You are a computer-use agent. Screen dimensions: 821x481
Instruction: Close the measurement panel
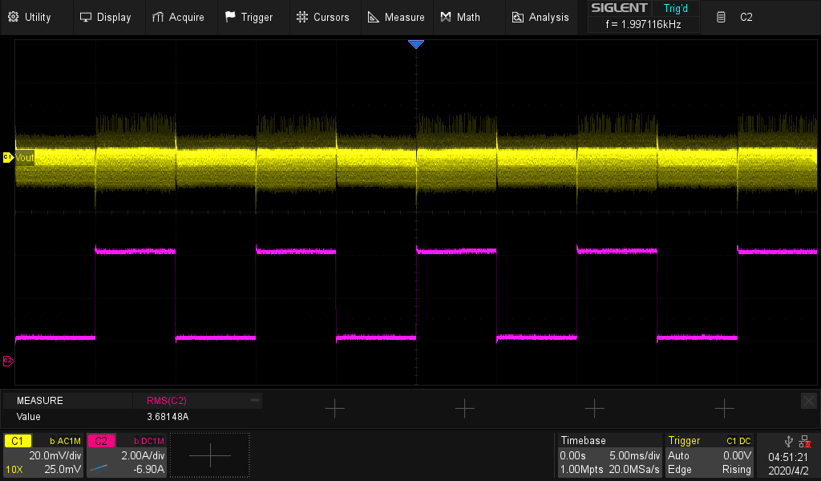click(x=808, y=400)
